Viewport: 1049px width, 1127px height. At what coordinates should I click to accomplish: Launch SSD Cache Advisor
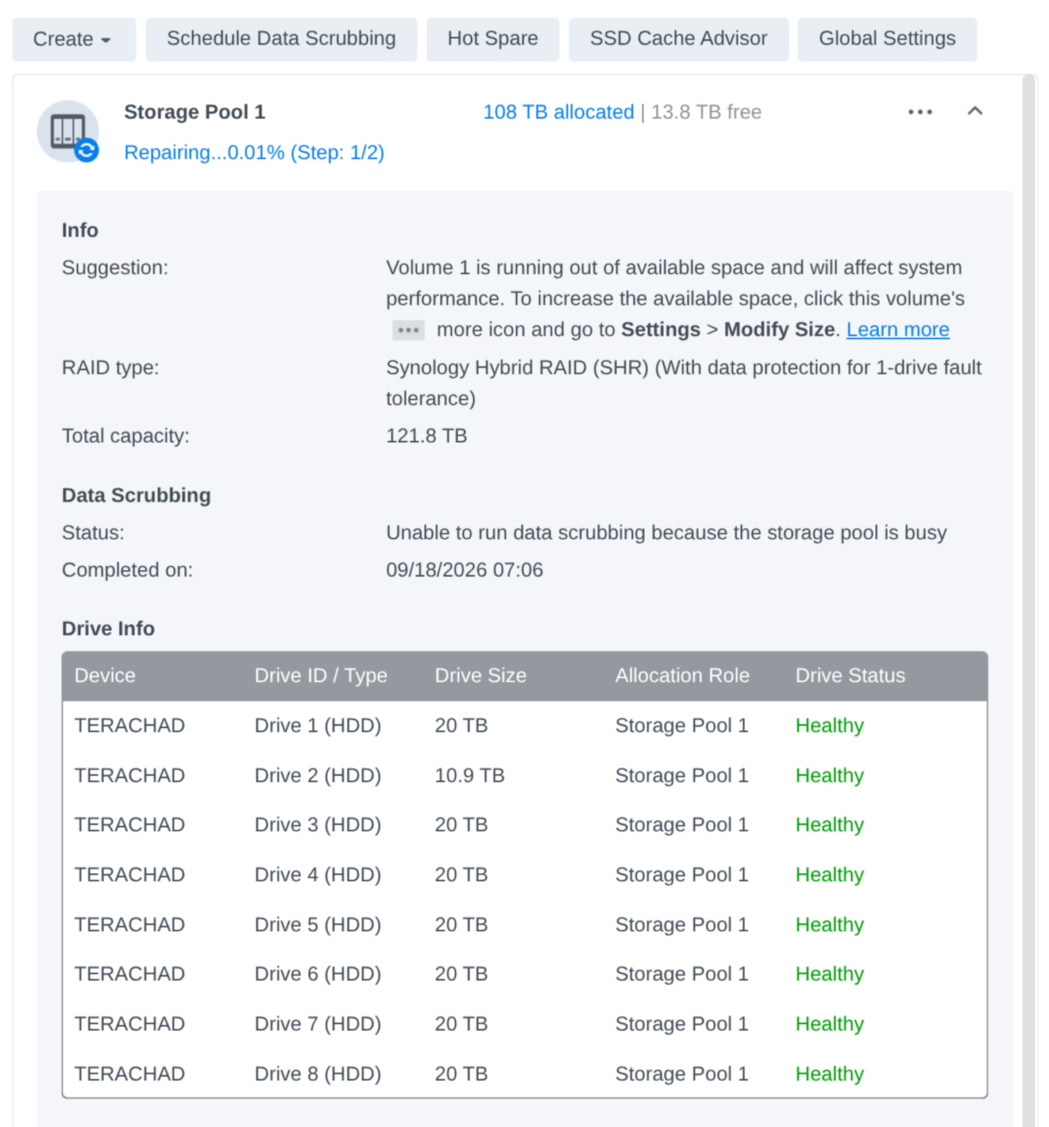pos(679,39)
